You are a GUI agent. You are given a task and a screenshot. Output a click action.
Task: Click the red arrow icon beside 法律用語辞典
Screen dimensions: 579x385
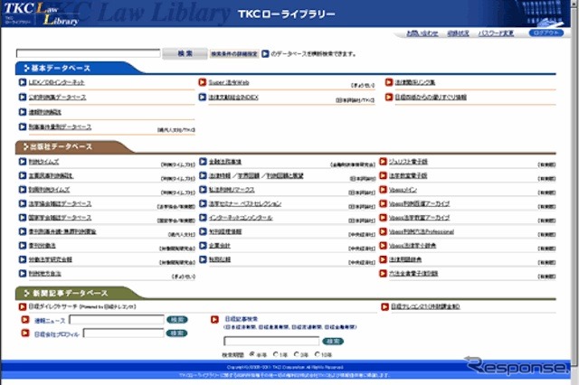(x=384, y=259)
